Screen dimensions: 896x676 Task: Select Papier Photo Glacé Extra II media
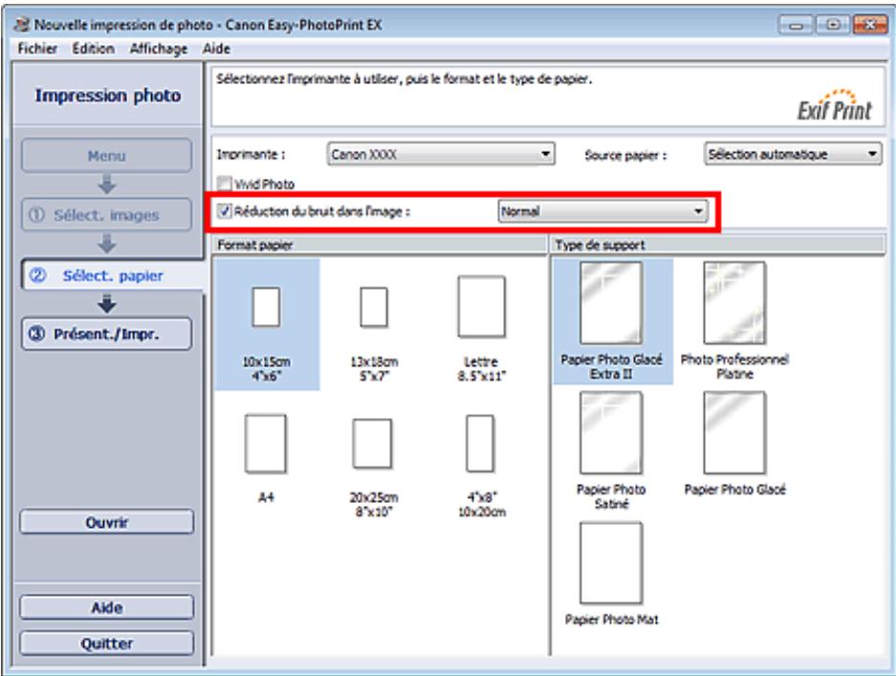click(611, 303)
